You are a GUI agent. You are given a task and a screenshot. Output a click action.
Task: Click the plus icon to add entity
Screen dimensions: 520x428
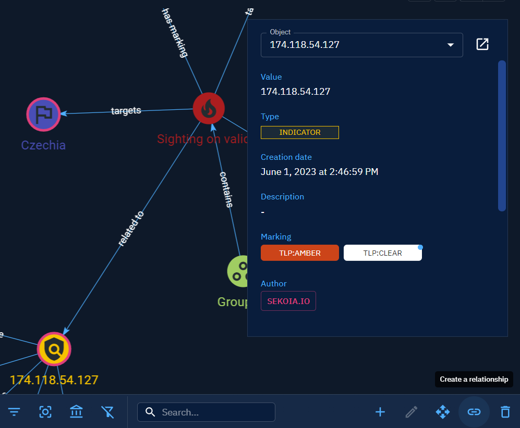tap(380, 412)
